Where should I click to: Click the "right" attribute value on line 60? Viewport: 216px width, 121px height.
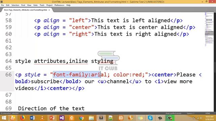click(x=80, y=34)
